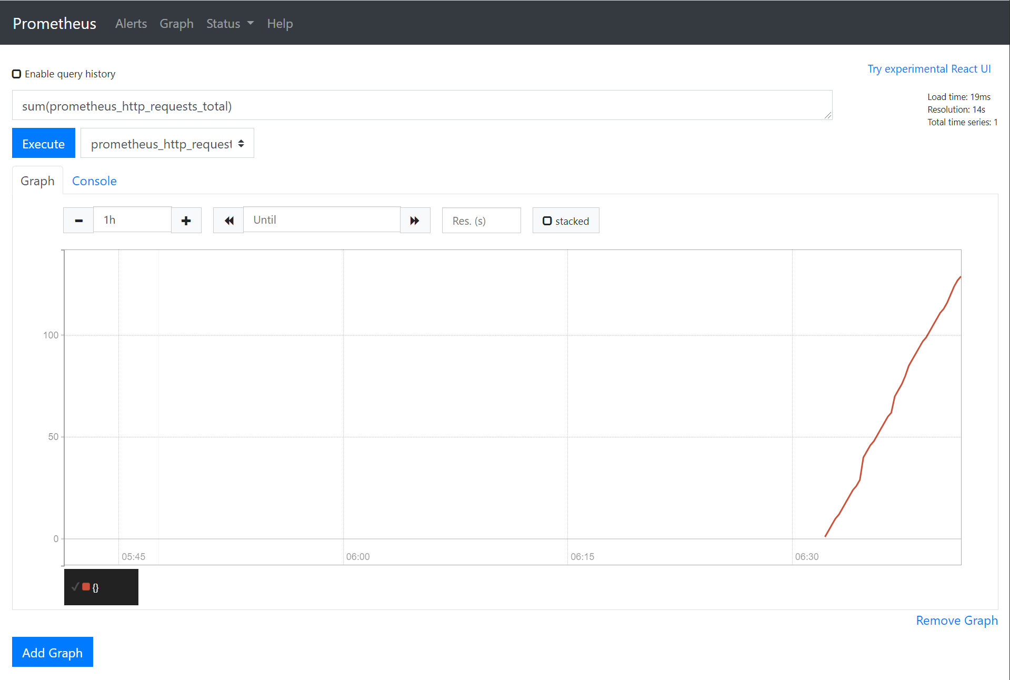Click the 100 y-axis label
Image resolution: width=1010 pixels, height=680 pixels.
(x=51, y=335)
